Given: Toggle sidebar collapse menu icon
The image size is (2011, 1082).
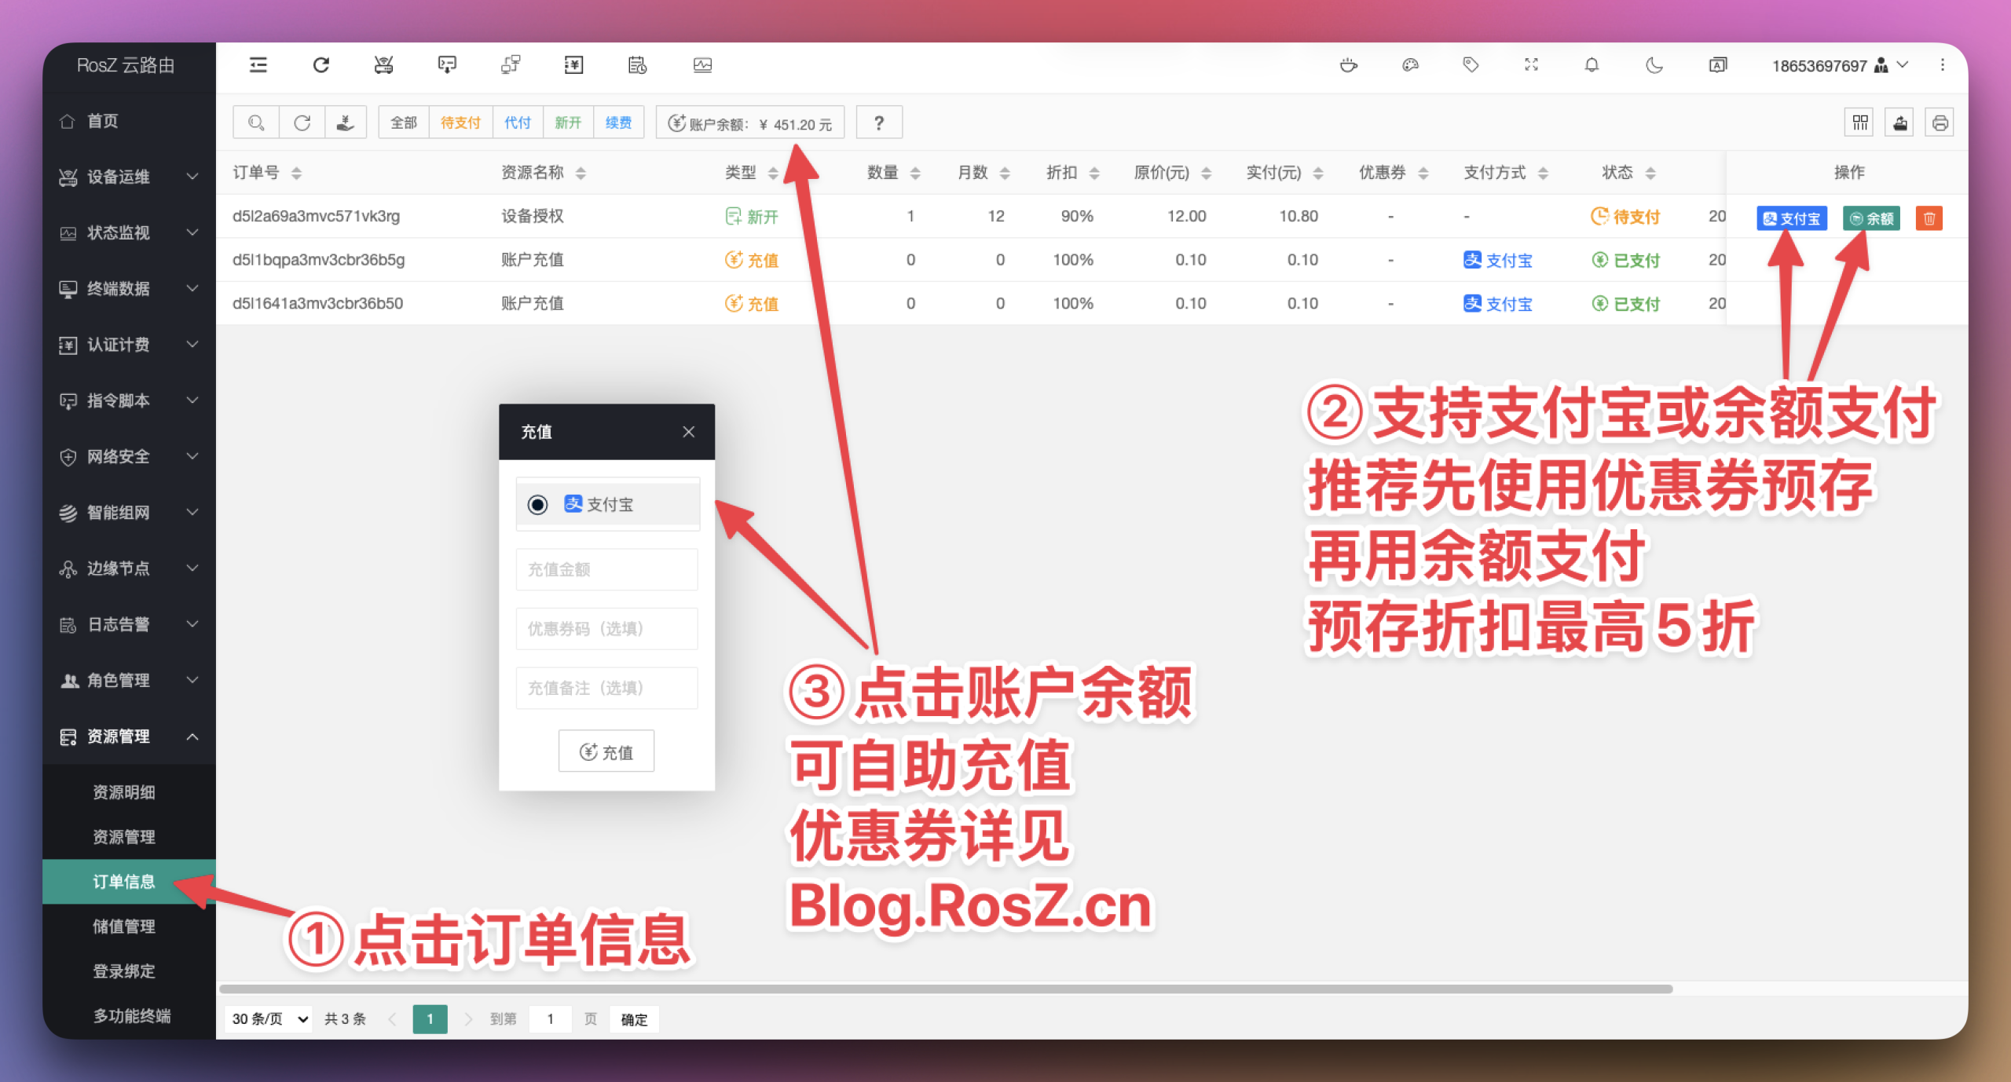Looking at the screenshot, I should tap(258, 65).
